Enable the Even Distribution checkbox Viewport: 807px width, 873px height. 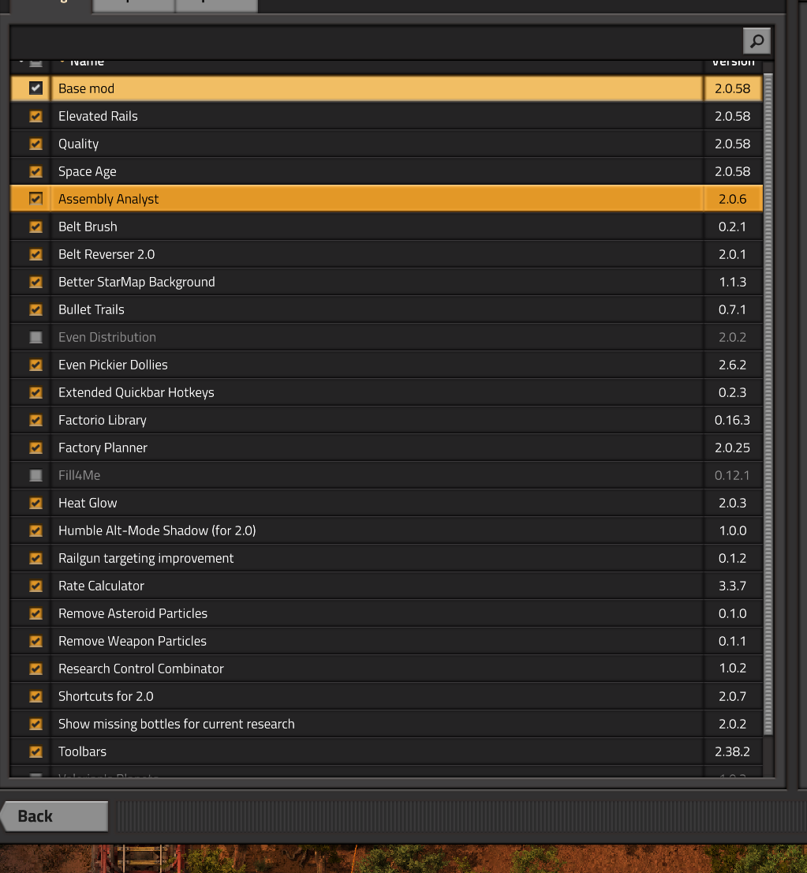coord(35,337)
